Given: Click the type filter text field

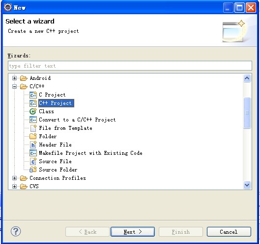Looking at the screenshot, I should (130, 66).
